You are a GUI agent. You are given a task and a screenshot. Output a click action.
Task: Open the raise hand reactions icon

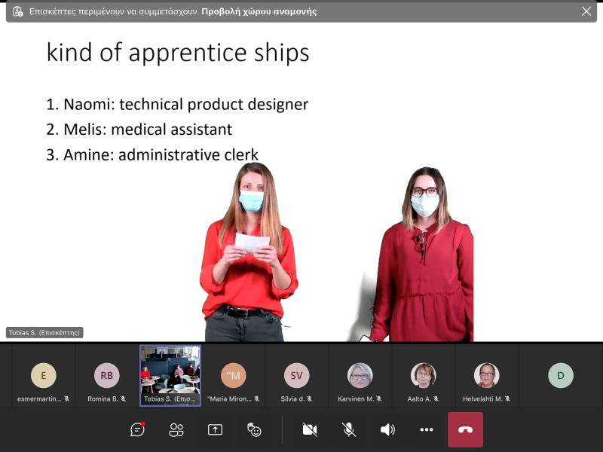tap(254, 429)
